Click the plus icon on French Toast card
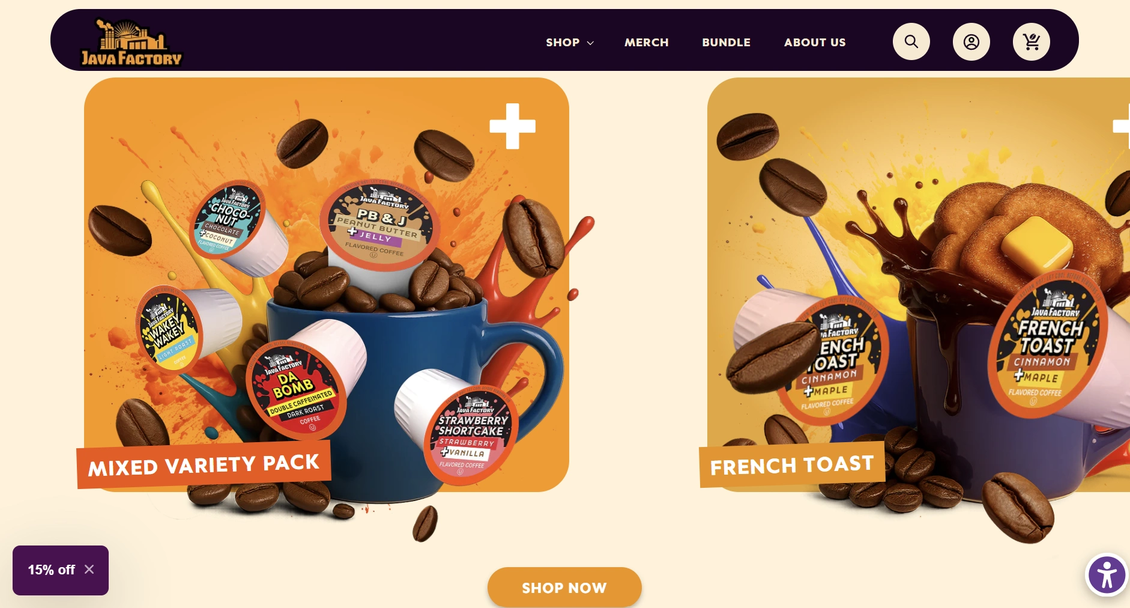Viewport: 1130px width, 608px height. [1122, 126]
